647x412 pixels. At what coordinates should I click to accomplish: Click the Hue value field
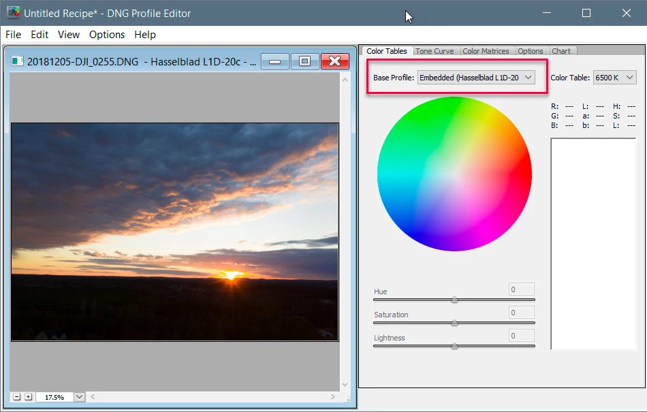(x=522, y=289)
